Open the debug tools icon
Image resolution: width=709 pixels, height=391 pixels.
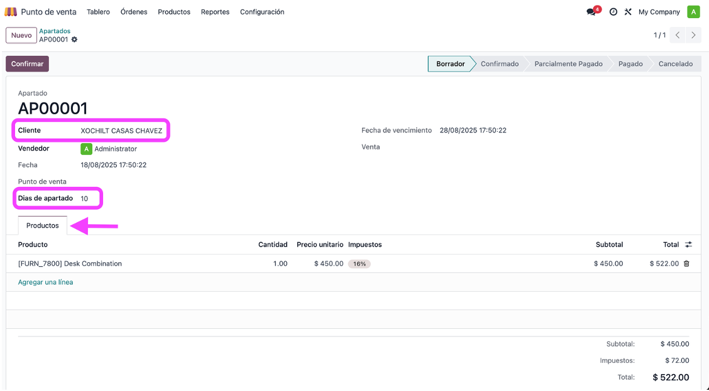(628, 12)
